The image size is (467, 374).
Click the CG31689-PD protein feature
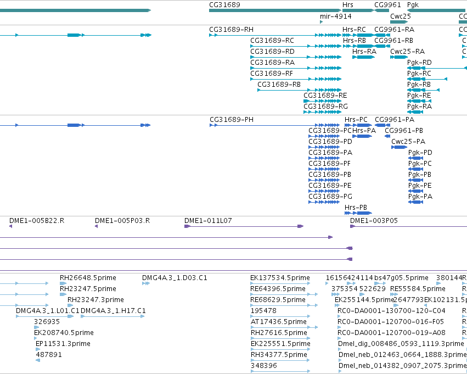[x=324, y=147]
